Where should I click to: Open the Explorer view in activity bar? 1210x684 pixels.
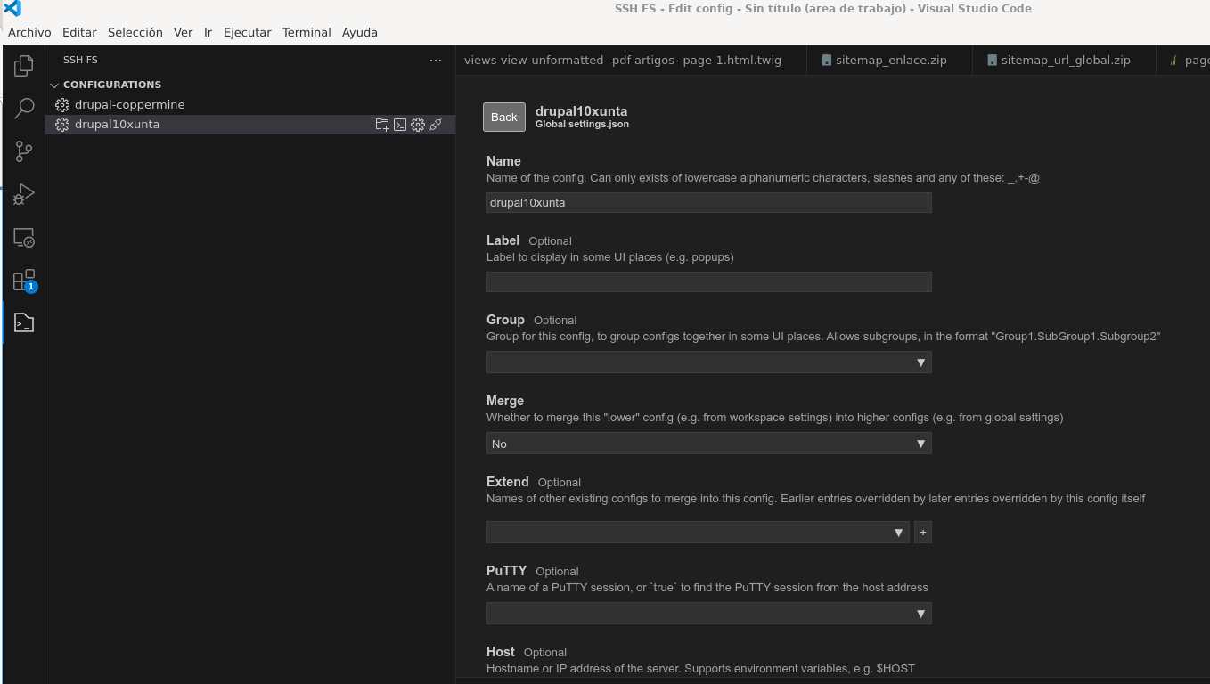(x=24, y=66)
